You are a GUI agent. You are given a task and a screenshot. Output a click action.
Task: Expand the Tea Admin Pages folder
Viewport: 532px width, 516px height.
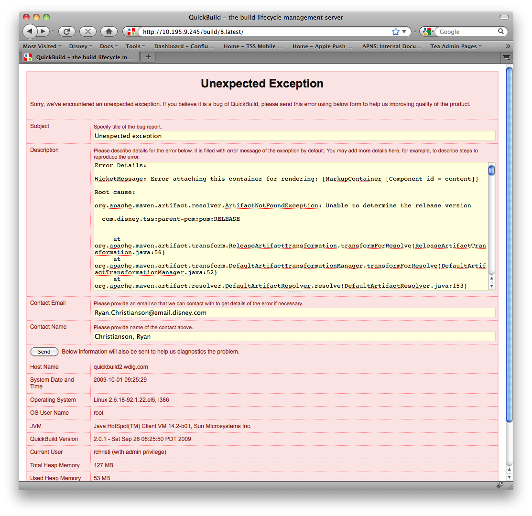click(x=456, y=46)
